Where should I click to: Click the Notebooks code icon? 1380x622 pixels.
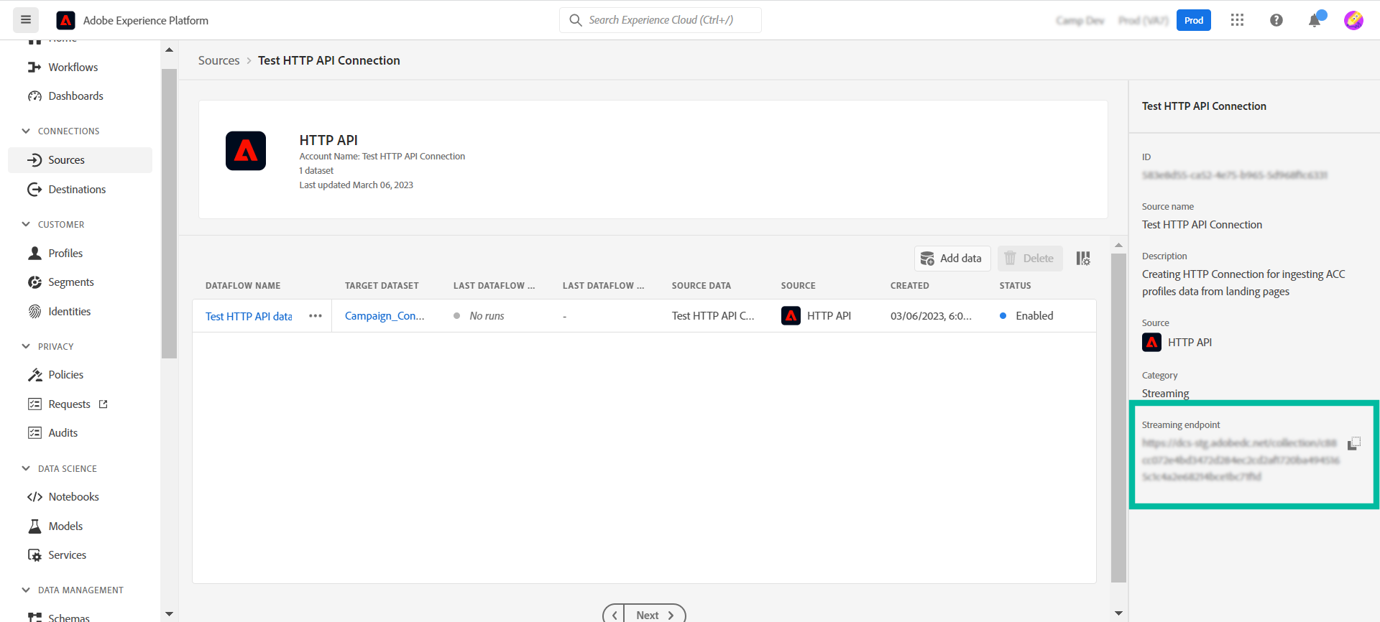(34, 497)
